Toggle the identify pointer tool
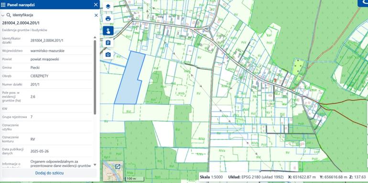This screenshot has width=368, height=183. pos(108,30)
